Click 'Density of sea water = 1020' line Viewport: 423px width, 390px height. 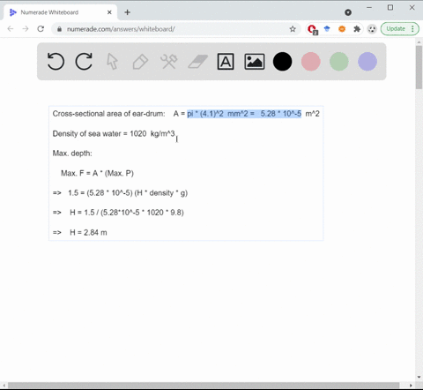(x=114, y=134)
